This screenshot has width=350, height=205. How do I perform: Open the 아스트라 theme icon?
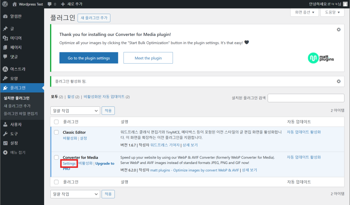(x=5, y=69)
